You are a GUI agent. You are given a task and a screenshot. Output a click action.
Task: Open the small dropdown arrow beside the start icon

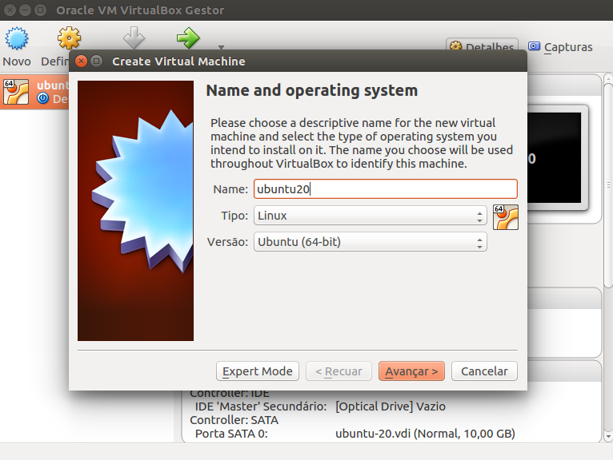click(222, 47)
